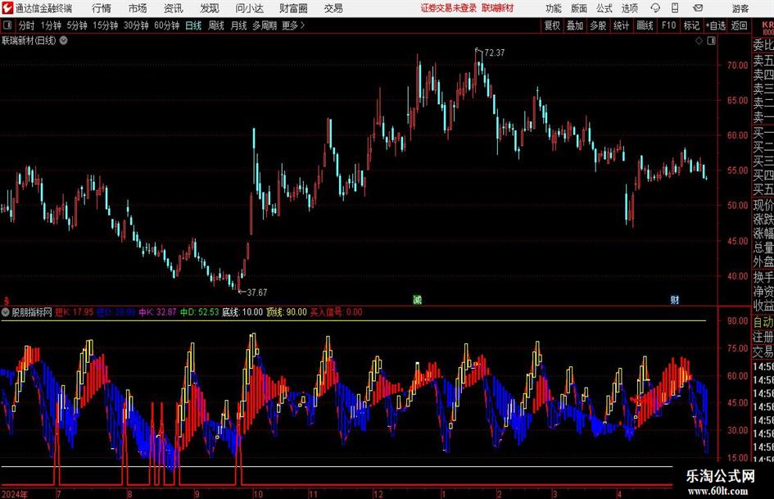The width and height of the screenshot is (774, 499).
Task: Open the 行情 menu
Action: [102, 8]
